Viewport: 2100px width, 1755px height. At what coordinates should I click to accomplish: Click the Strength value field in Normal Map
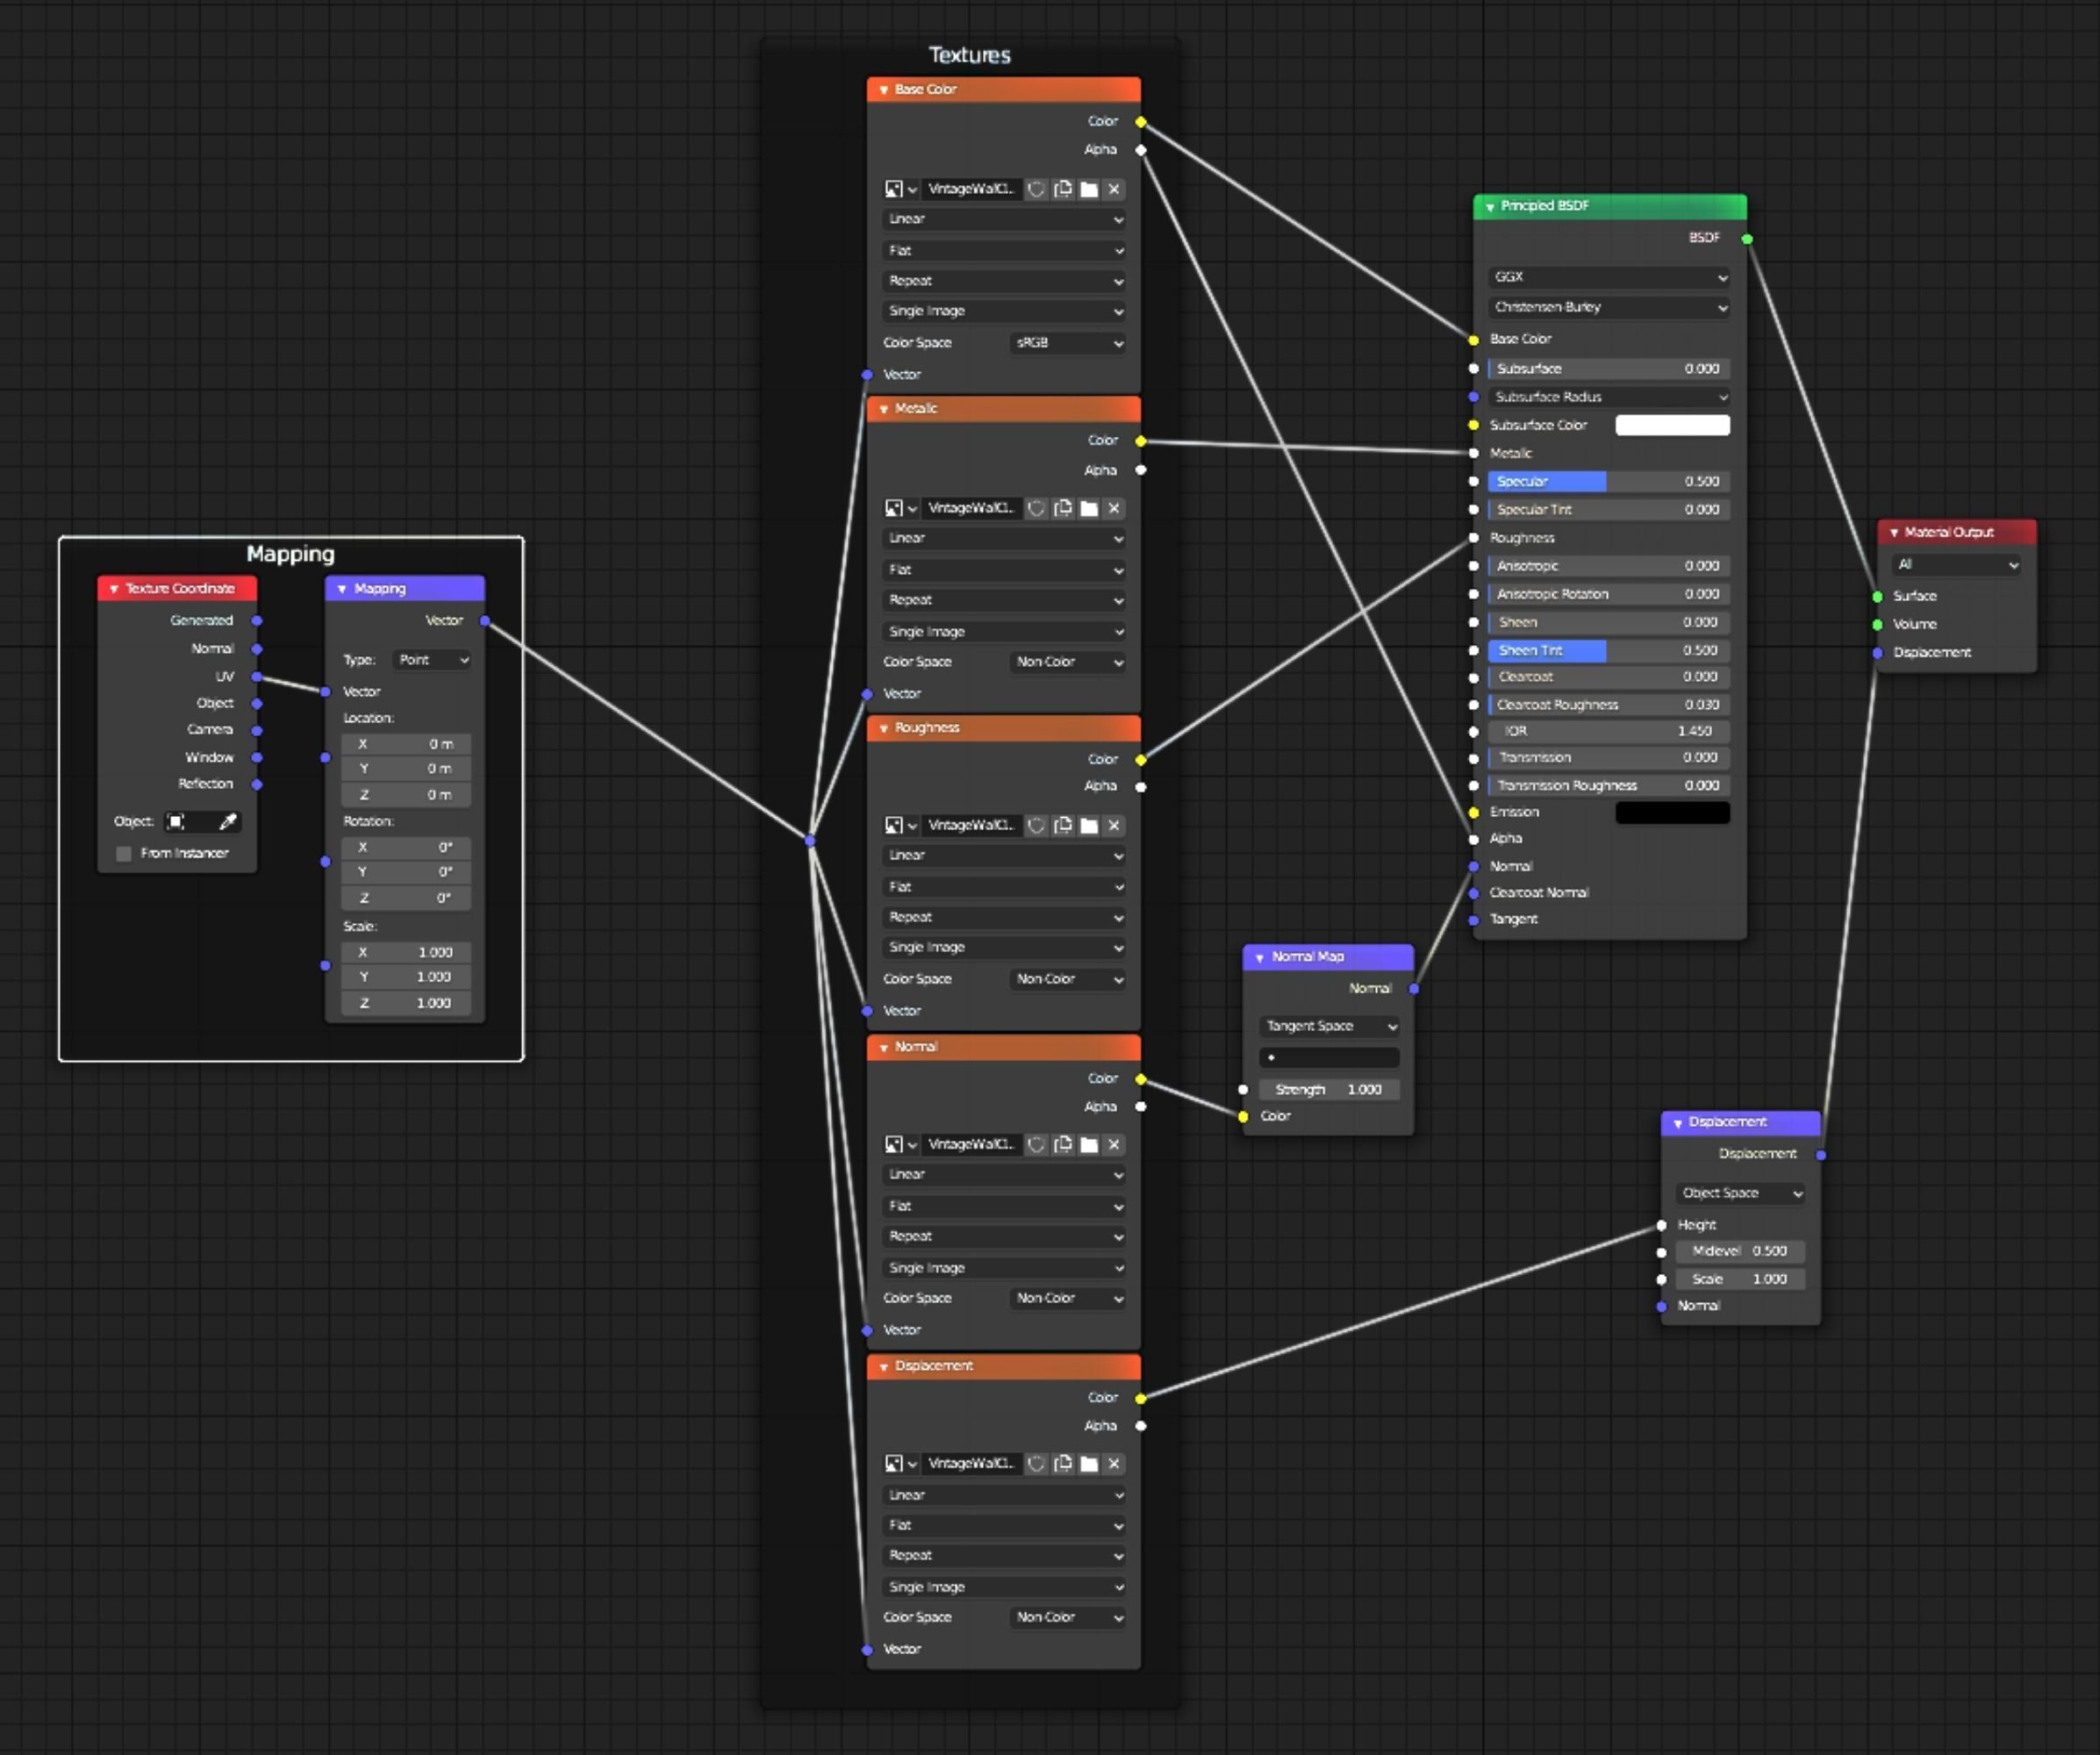(1329, 1089)
